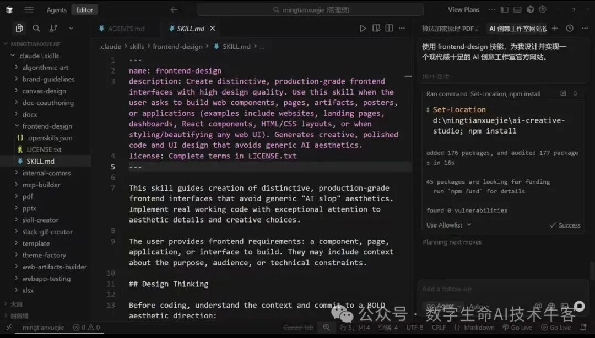Image resolution: width=595 pixels, height=338 pixels.
Task: Open editor more actions ellipsis
Action: (402, 29)
